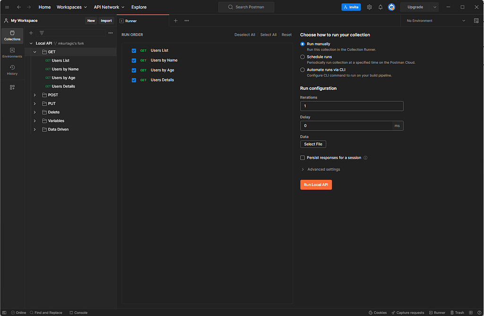
Task: Uncheck Users by Age request checkbox
Action: point(134,70)
